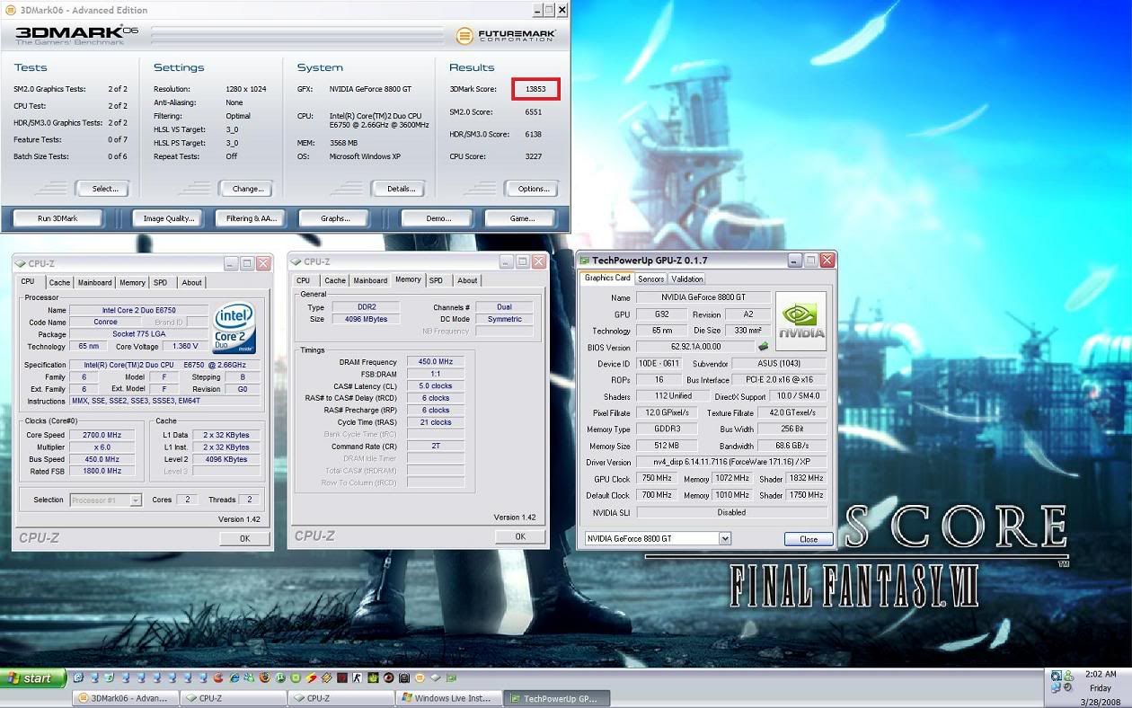The height and width of the screenshot is (708, 1132).
Task: Open the GPU selection dropdown in GPU-Z
Action: click(x=724, y=538)
